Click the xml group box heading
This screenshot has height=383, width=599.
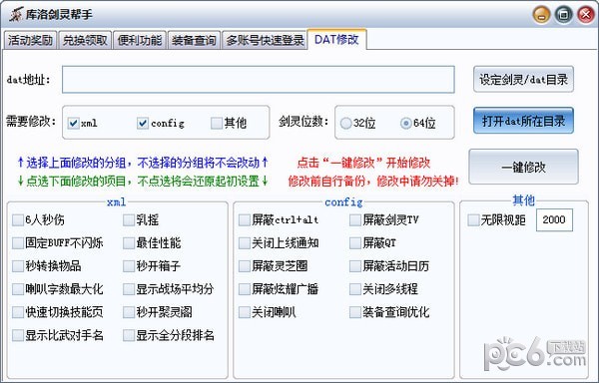click(x=116, y=202)
